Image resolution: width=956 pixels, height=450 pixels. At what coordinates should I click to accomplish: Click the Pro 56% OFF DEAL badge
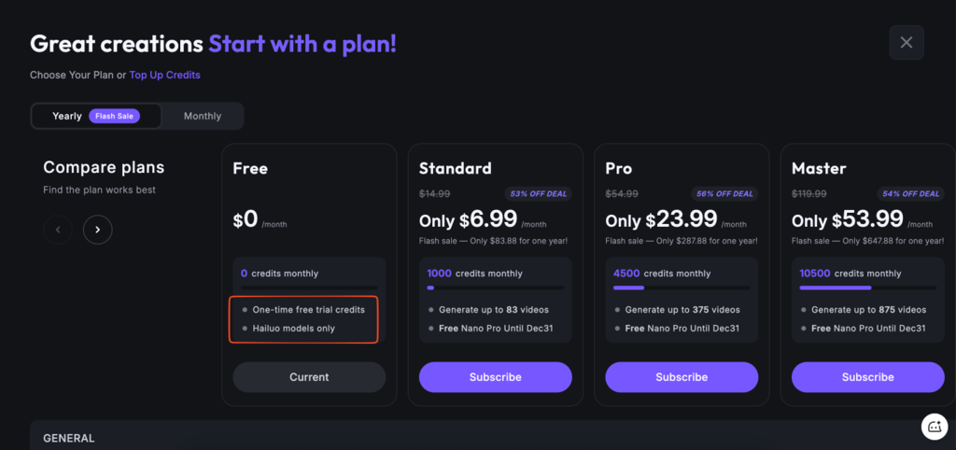(x=725, y=194)
